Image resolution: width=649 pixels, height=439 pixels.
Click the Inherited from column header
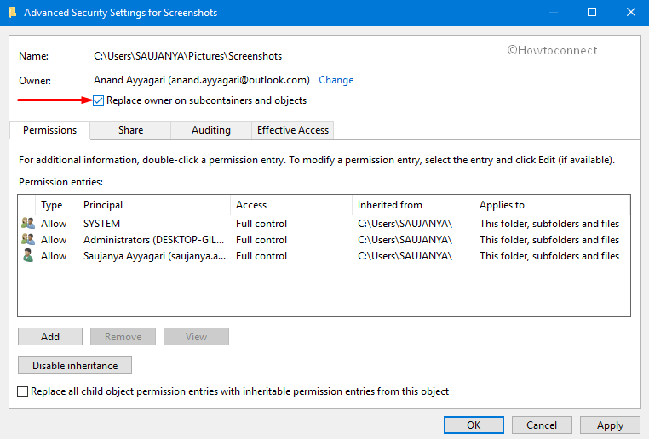(x=412, y=205)
